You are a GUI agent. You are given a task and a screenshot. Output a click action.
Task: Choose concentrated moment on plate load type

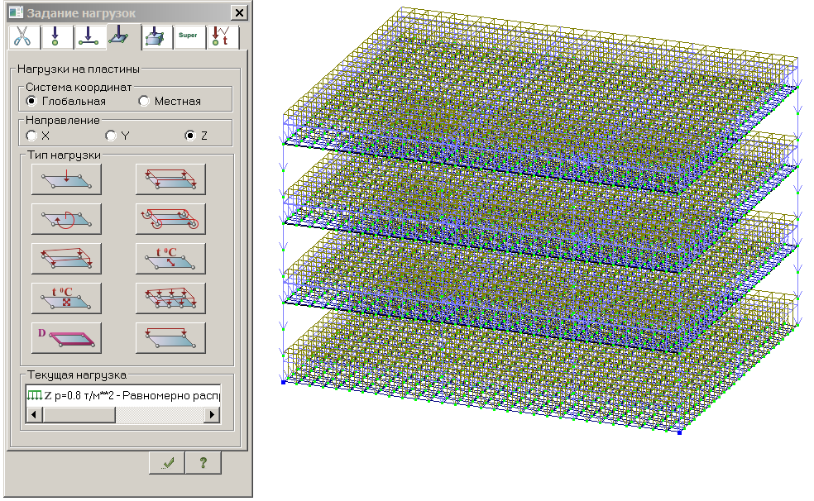pos(66,219)
